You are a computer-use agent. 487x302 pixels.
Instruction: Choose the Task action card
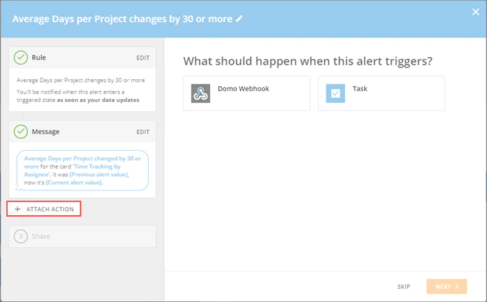[381, 93]
